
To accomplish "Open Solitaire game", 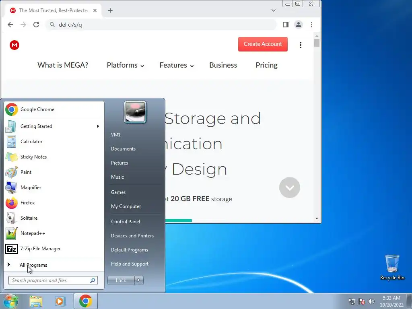I will 54,218.
